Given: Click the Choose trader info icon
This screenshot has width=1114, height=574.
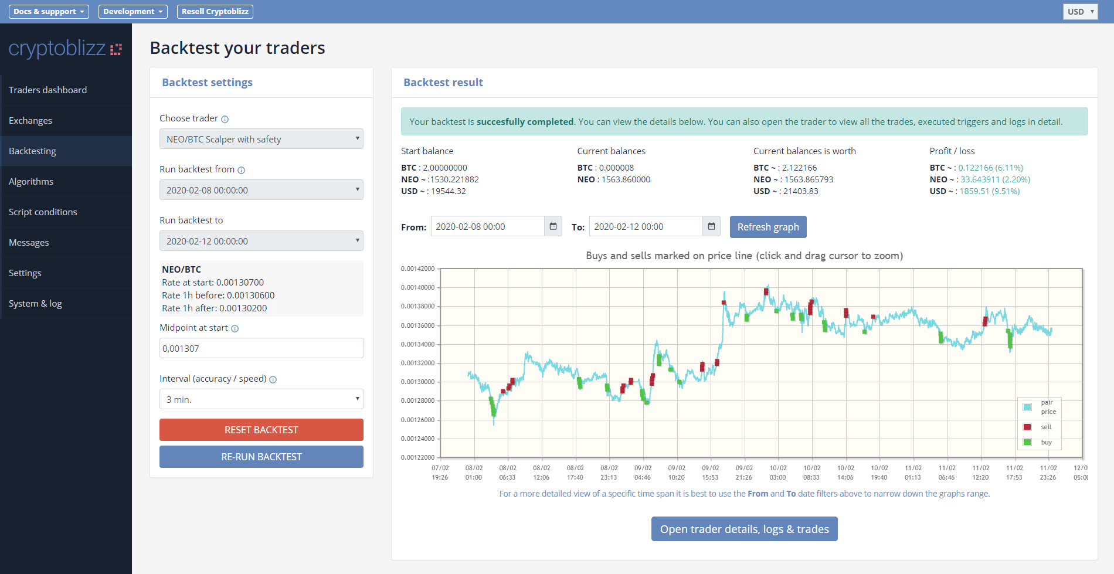Looking at the screenshot, I should 225,119.
